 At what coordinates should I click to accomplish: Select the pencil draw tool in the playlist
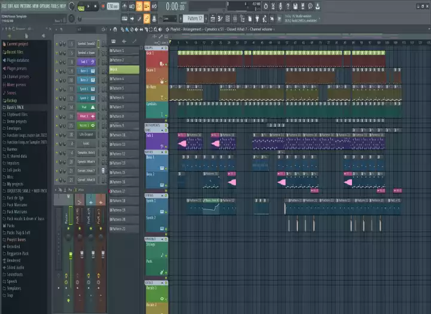click(122, 29)
